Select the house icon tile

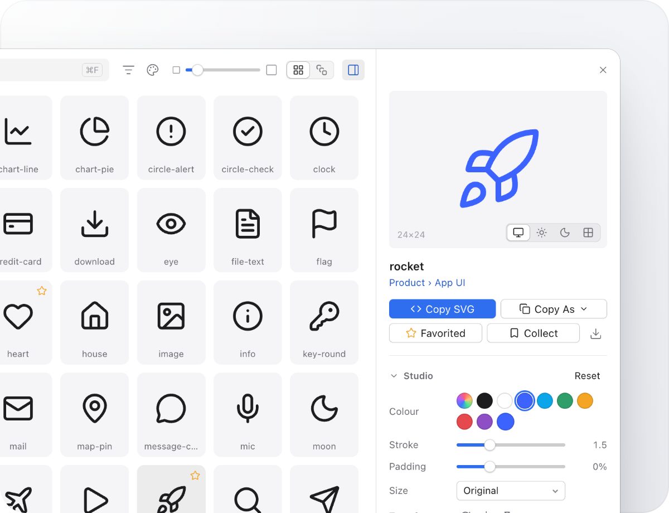point(94,322)
